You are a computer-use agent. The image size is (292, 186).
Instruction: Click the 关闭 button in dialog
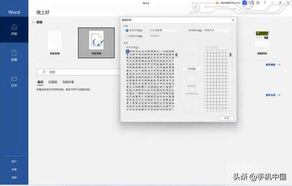coord(226,118)
